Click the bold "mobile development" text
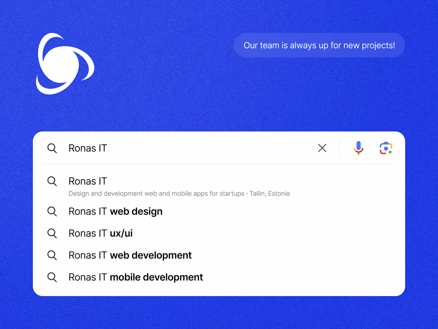 click(156, 277)
